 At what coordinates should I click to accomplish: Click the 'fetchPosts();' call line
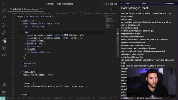click(30, 63)
